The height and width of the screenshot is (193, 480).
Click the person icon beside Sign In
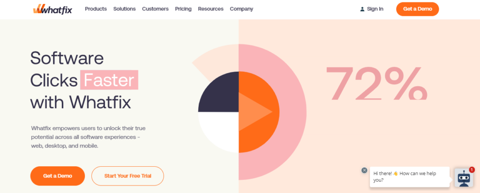point(362,9)
